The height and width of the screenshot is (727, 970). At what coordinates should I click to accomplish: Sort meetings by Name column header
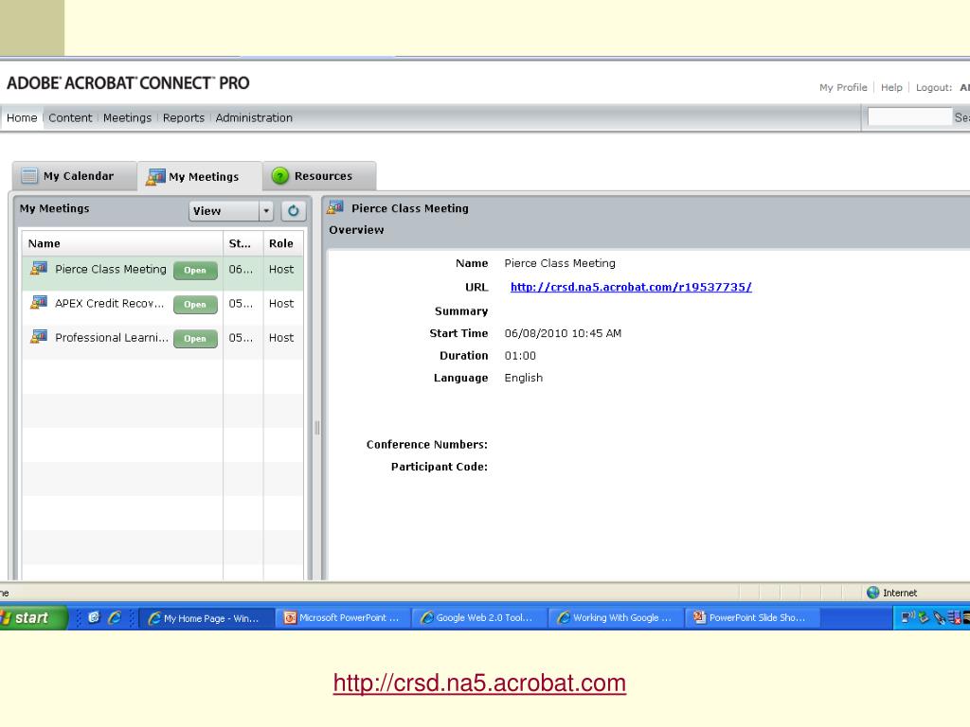tap(122, 243)
